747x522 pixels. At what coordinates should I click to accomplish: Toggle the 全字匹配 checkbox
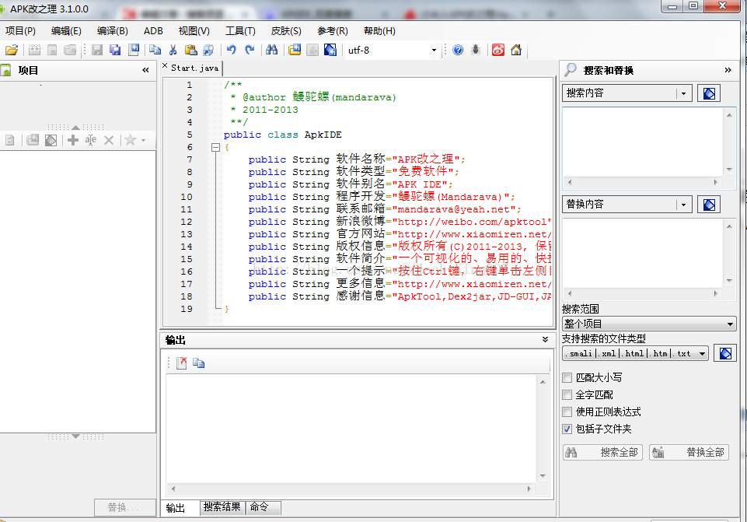(567, 394)
